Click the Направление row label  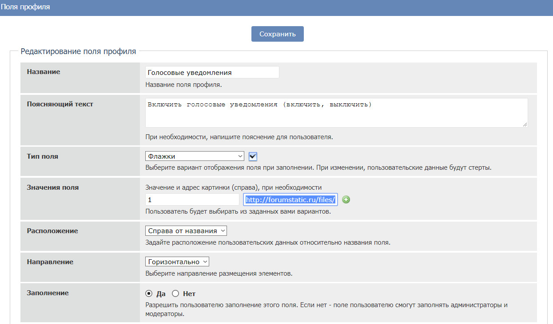pos(50,262)
